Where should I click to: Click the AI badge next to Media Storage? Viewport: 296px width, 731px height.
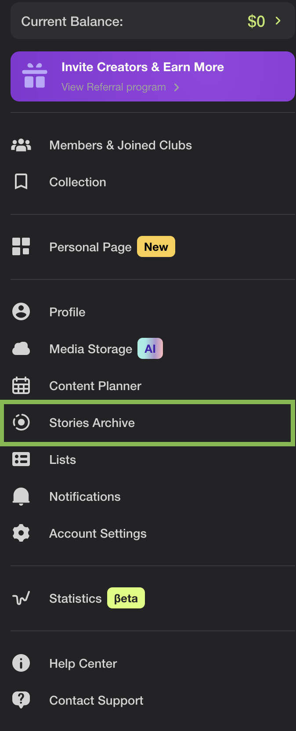150,347
